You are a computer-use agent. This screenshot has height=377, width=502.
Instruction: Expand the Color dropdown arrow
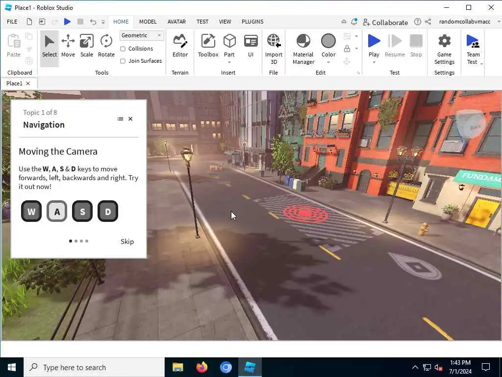tap(328, 62)
